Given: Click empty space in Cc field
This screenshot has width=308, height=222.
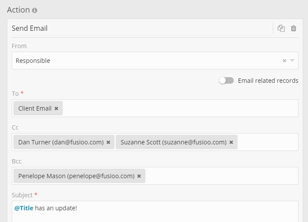Looking at the screenshot, I should click(268, 142).
